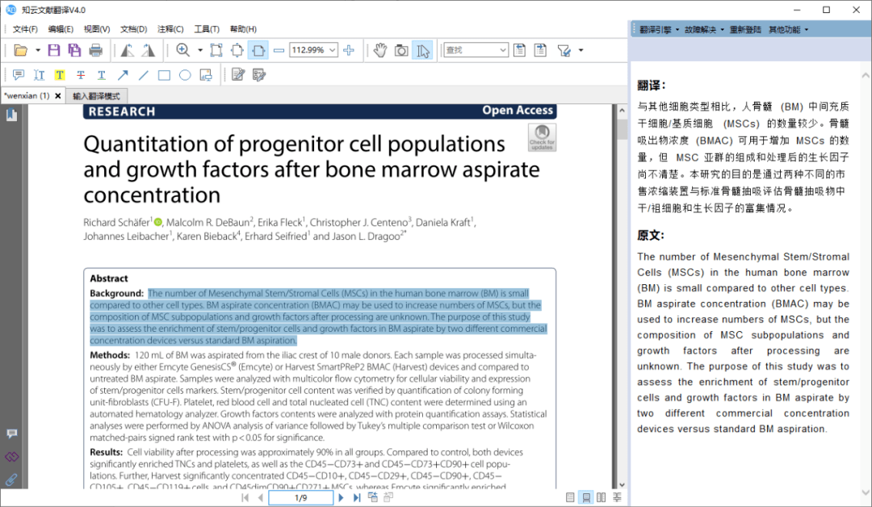Click the 重新登陆 button

click(x=745, y=29)
